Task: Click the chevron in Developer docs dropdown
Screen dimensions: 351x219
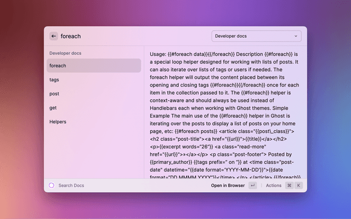Action: tap(296, 36)
